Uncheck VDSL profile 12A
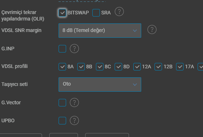This screenshot has width=203, height=137. click(137, 67)
